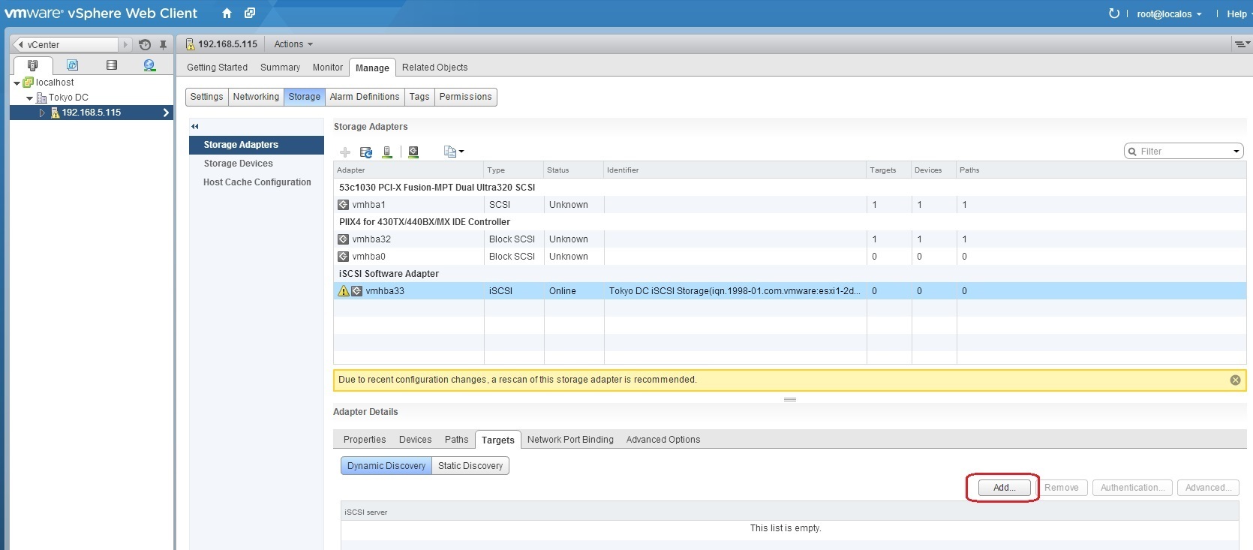
Task: Click Add to add an iSCSI server
Action: pyautogui.click(x=1004, y=488)
